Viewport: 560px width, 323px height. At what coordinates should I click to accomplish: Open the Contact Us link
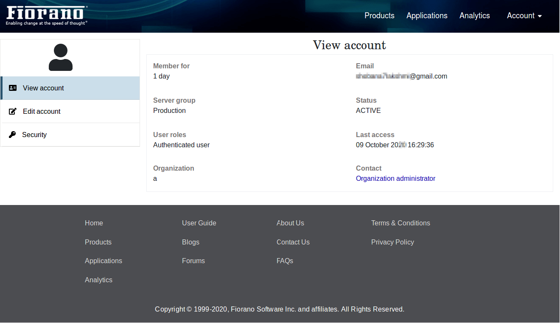click(x=293, y=242)
